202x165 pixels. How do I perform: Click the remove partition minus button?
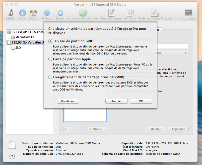click(x=70, y=129)
